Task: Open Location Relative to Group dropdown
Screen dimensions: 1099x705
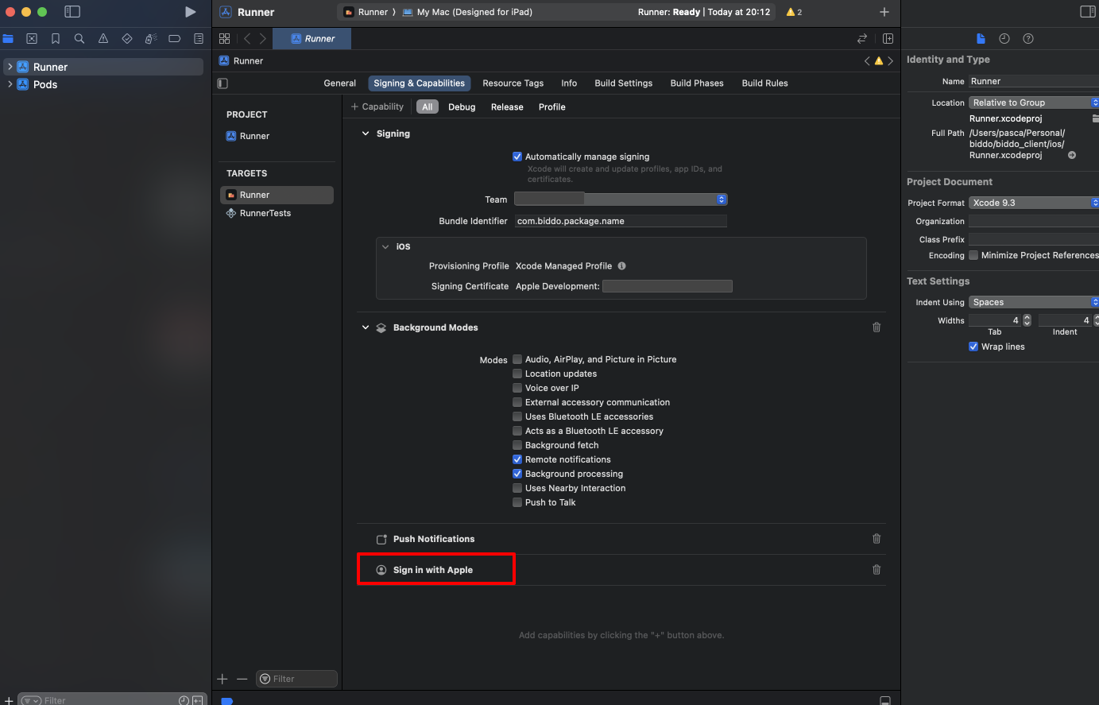Action: pyautogui.click(x=1034, y=103)
